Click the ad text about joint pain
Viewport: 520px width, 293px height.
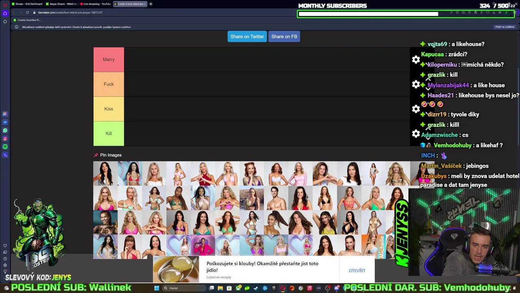[x=262, y=267]
